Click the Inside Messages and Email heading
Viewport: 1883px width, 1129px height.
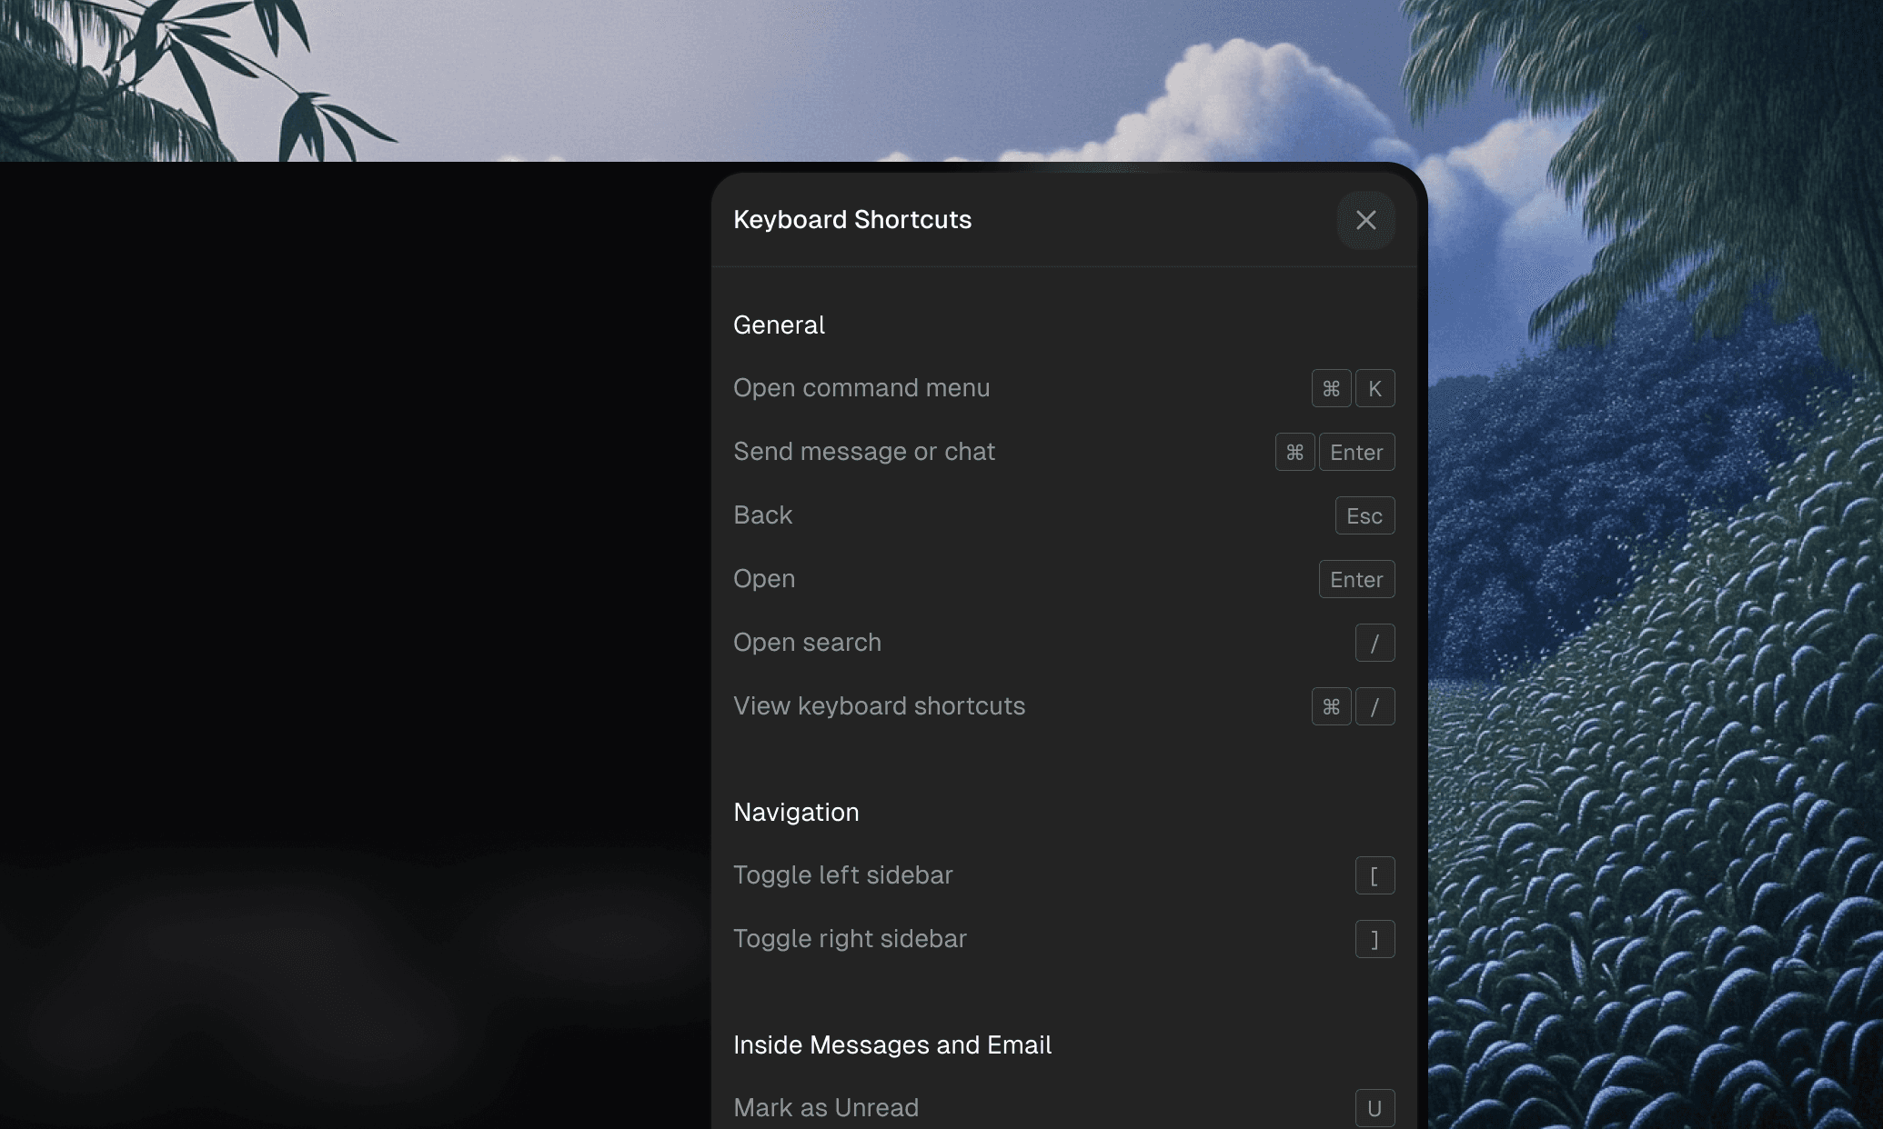pyautogui.click(x=891, y=1044)
